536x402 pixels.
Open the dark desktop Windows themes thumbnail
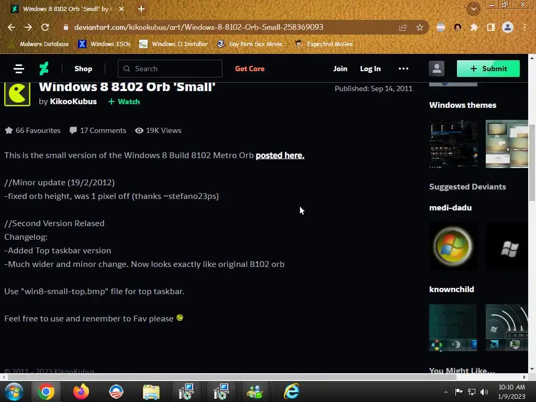point(453,144)
